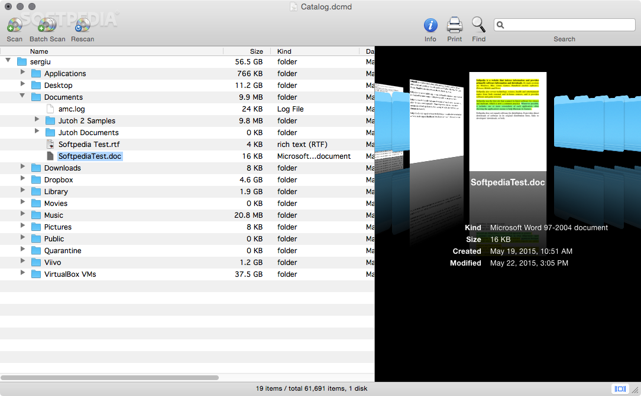The image size is (641, 396).
Task: Expand the Desktop folder
Action: [22, 84]
